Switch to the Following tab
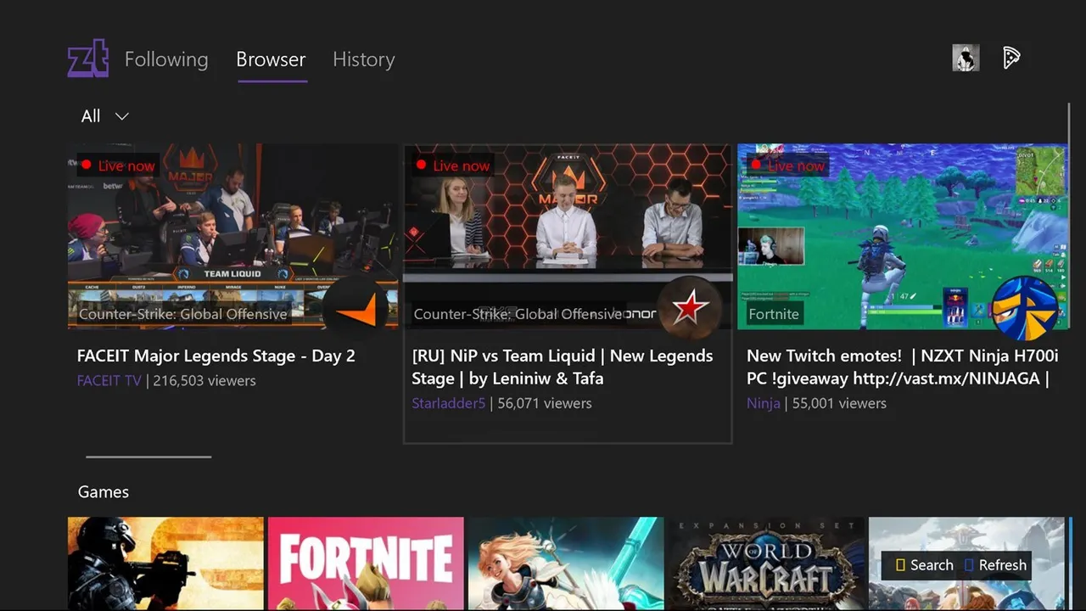The image size is (1086, 611). click(x=166, y=59)
